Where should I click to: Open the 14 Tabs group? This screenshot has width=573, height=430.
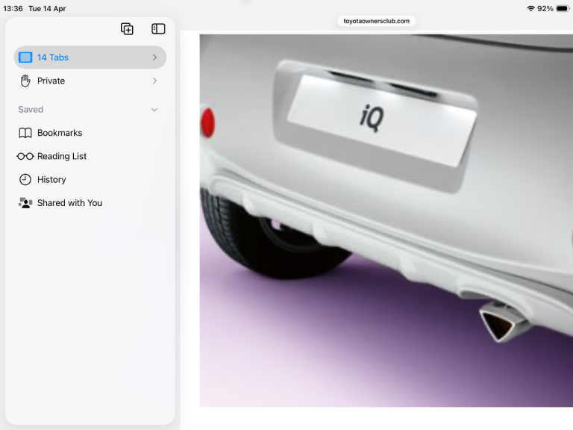(90, 57)
